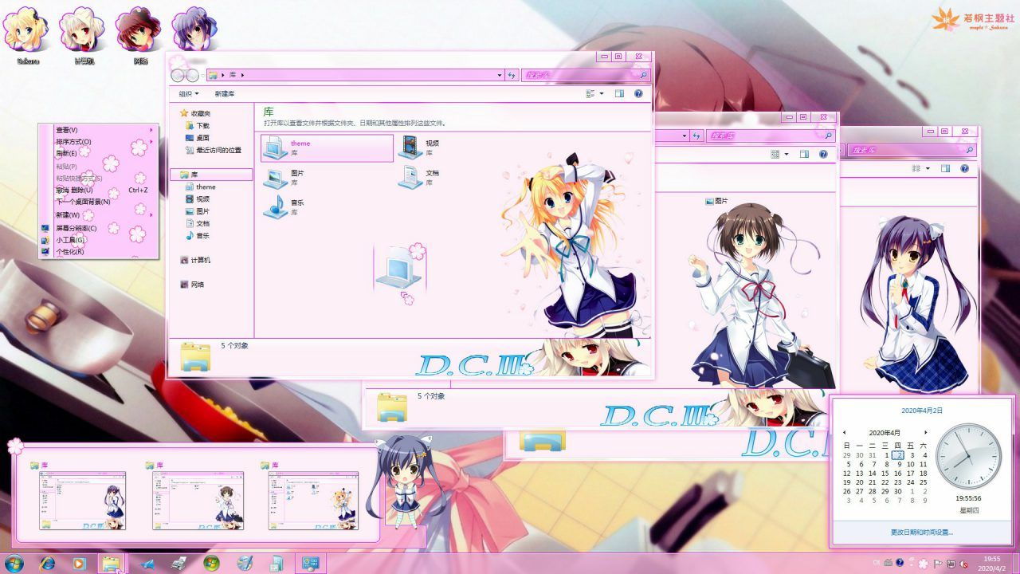
Task: Open the 更改日期和时间设置 link
Action: 922,532
